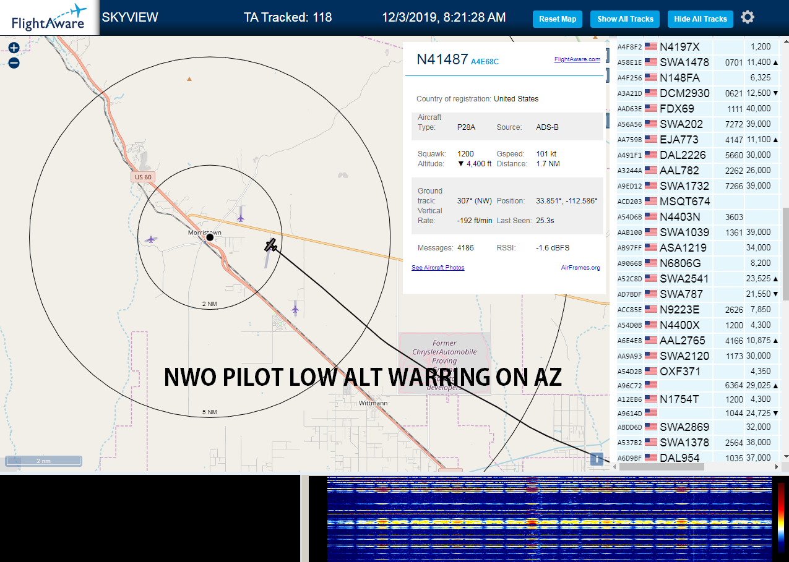Select the SWA202 row
This screenshot has height=562, width=789.
click(x=697, y=124)
